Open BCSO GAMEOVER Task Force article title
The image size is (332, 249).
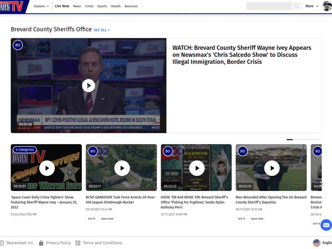point(121,200)
